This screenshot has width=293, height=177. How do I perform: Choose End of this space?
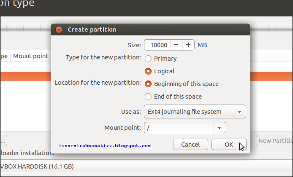coord(148,97)
